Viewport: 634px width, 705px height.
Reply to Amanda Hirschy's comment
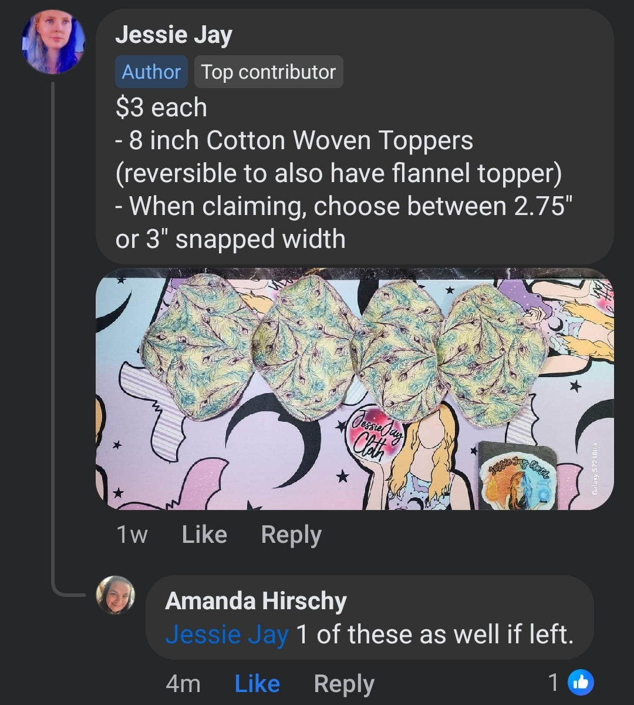[x=344, y=684]
